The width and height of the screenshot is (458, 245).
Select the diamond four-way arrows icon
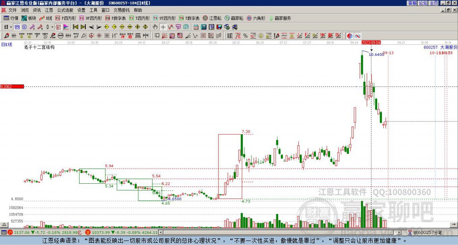[x=145, y=27]
